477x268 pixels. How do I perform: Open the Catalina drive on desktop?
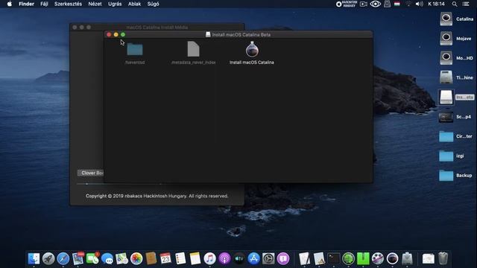coord(446,19)
